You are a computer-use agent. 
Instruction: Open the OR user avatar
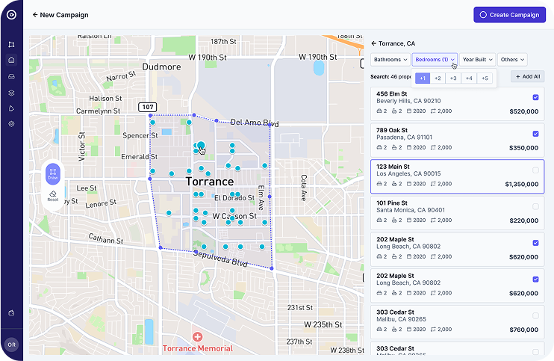pos(11,345)
